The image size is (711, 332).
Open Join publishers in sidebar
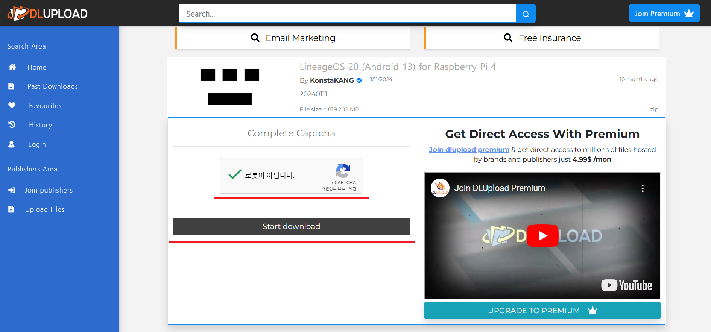(49, 190)
